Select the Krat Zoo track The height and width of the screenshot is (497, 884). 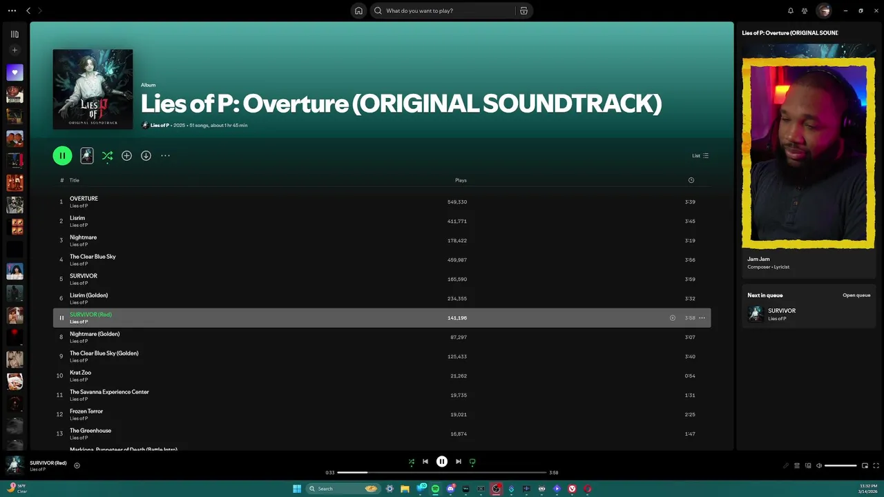(x=382, y=376)
